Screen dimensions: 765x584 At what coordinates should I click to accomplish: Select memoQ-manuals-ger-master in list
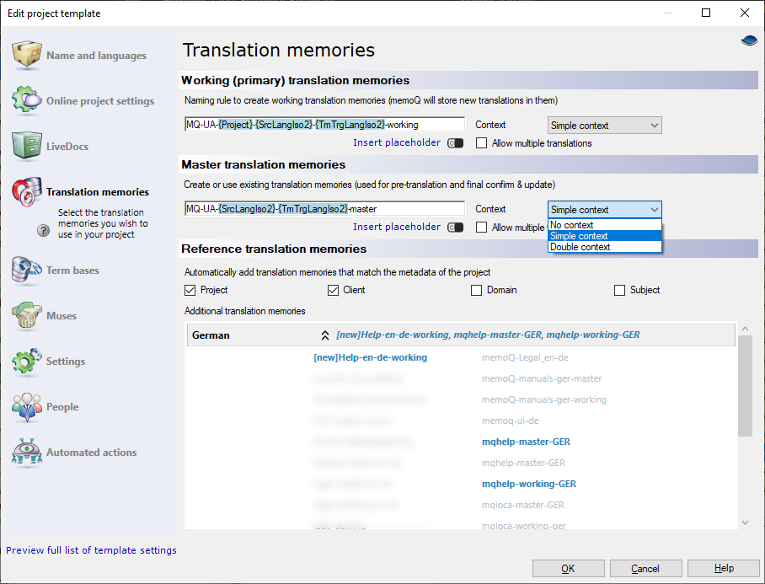click(542, 378)
